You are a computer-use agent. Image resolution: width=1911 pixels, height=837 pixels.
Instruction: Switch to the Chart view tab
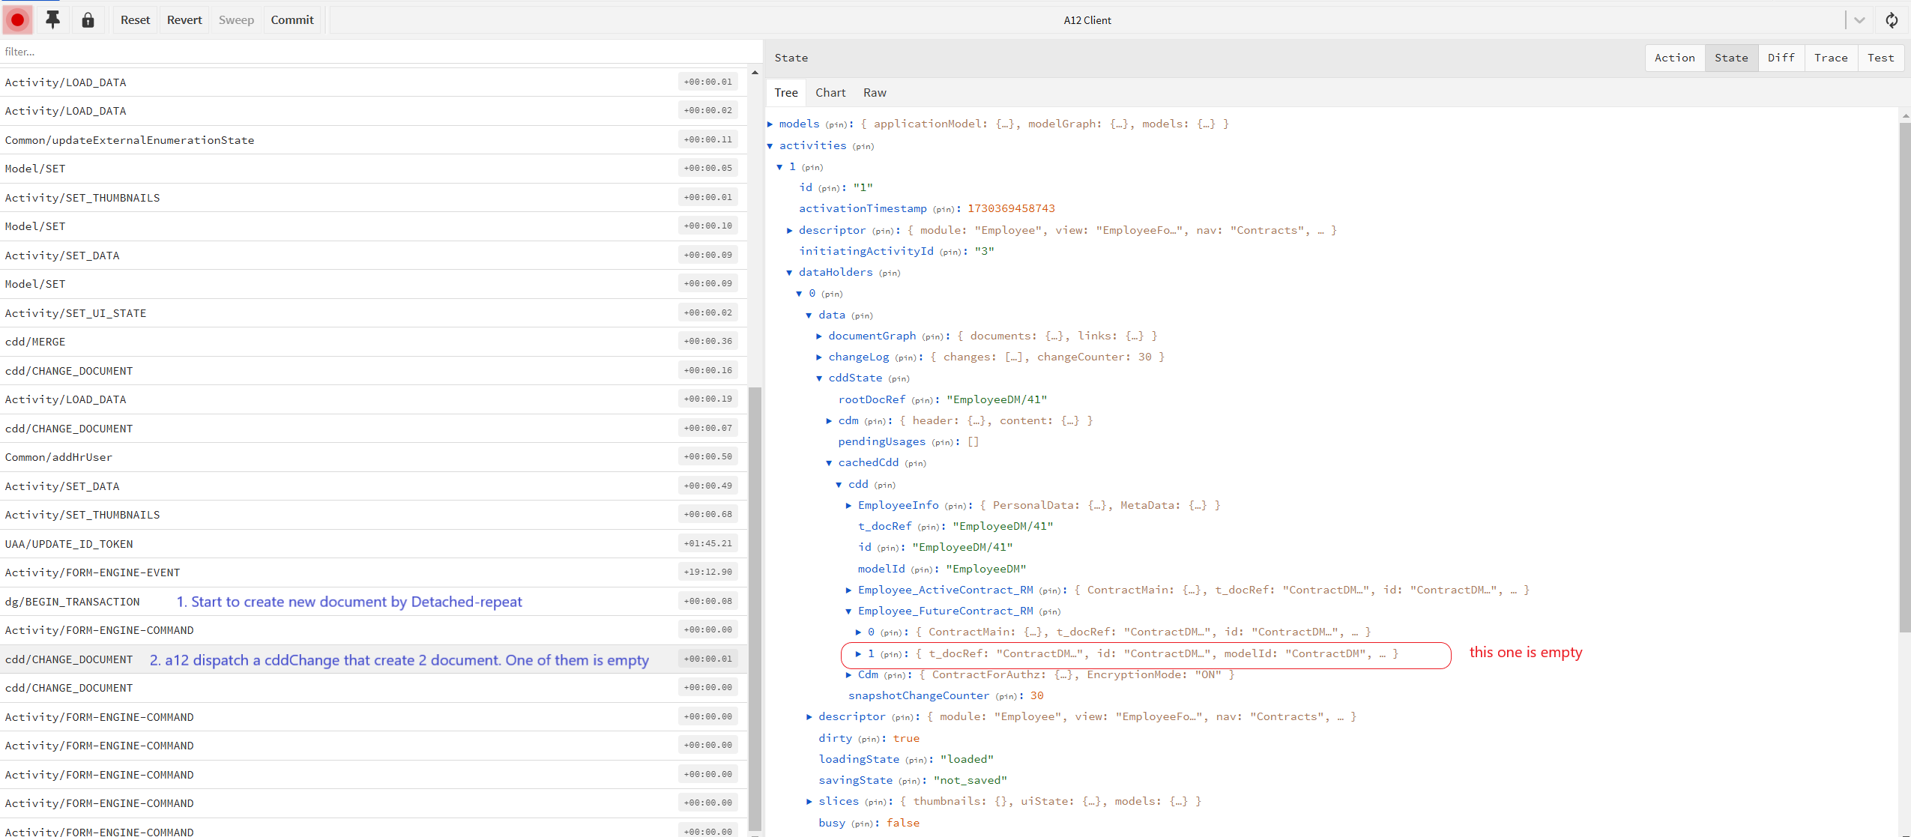(x=830, y=93)
